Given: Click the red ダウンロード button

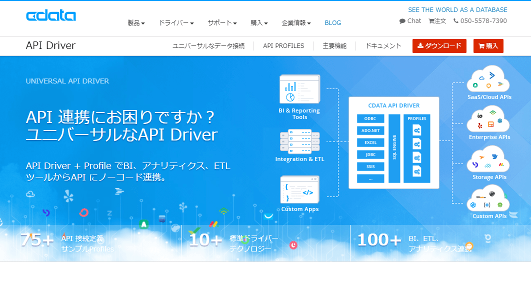Looking at the screenshot, I should 439,46.
